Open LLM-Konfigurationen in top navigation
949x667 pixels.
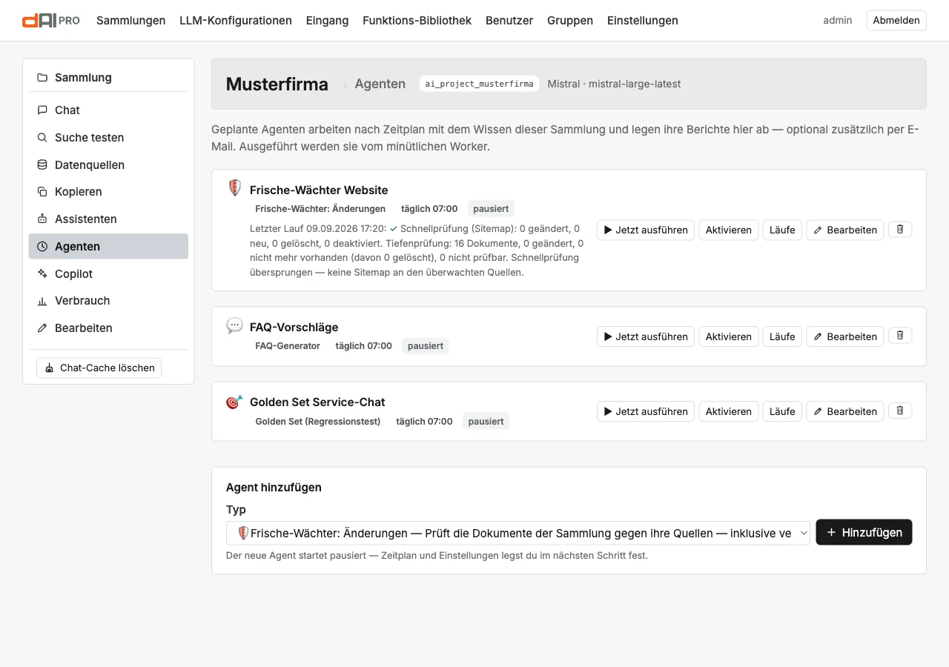pyautogui.click(x=236, y=21)
